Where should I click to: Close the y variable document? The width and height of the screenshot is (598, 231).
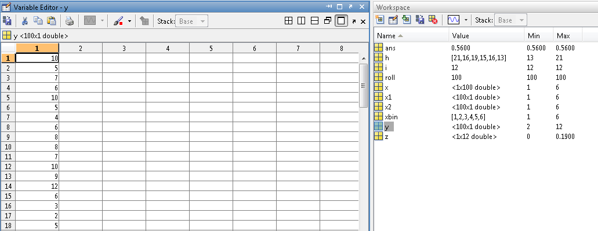tap(363, 21)
